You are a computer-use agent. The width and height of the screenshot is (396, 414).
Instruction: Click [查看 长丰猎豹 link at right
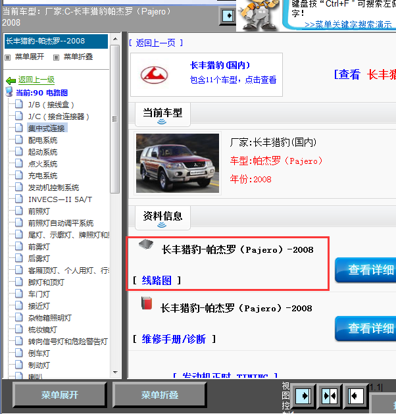pos(365,74)
